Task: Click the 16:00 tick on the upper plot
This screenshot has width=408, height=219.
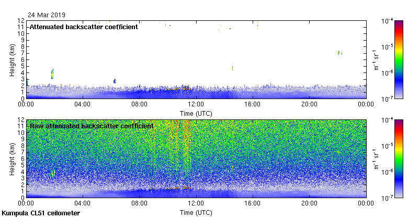Action: point(253,104)
